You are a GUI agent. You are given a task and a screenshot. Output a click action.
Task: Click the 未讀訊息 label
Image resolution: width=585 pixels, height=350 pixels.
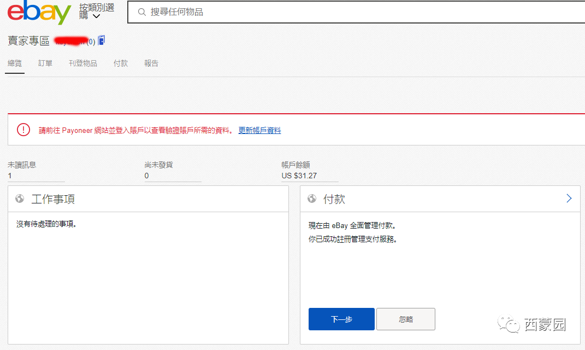pos(22,165)
